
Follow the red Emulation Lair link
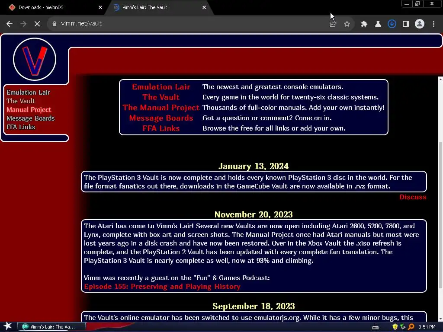(x=161, y=87)
